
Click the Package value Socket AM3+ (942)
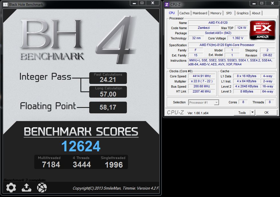(x=218, y=33)
